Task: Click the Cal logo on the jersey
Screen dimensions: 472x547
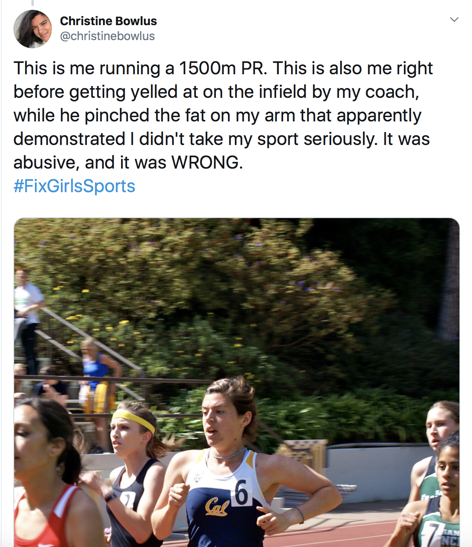Action: coord(217,506)
